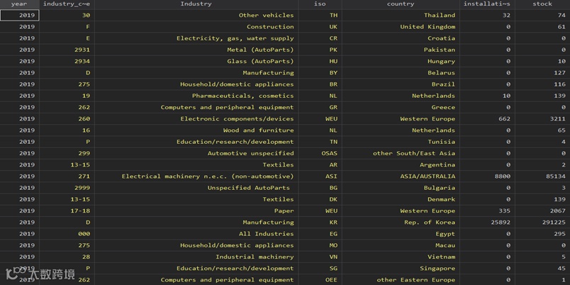This screenshot has width=570, height=285.
Task: Click the iso column header
Action: [320, 4]
